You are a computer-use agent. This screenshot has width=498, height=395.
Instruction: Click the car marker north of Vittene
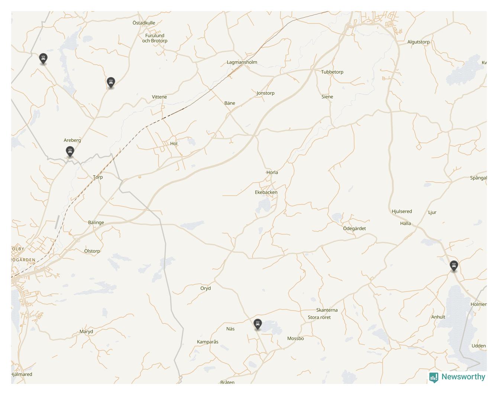pyautogui.click(x=111, y=82)
